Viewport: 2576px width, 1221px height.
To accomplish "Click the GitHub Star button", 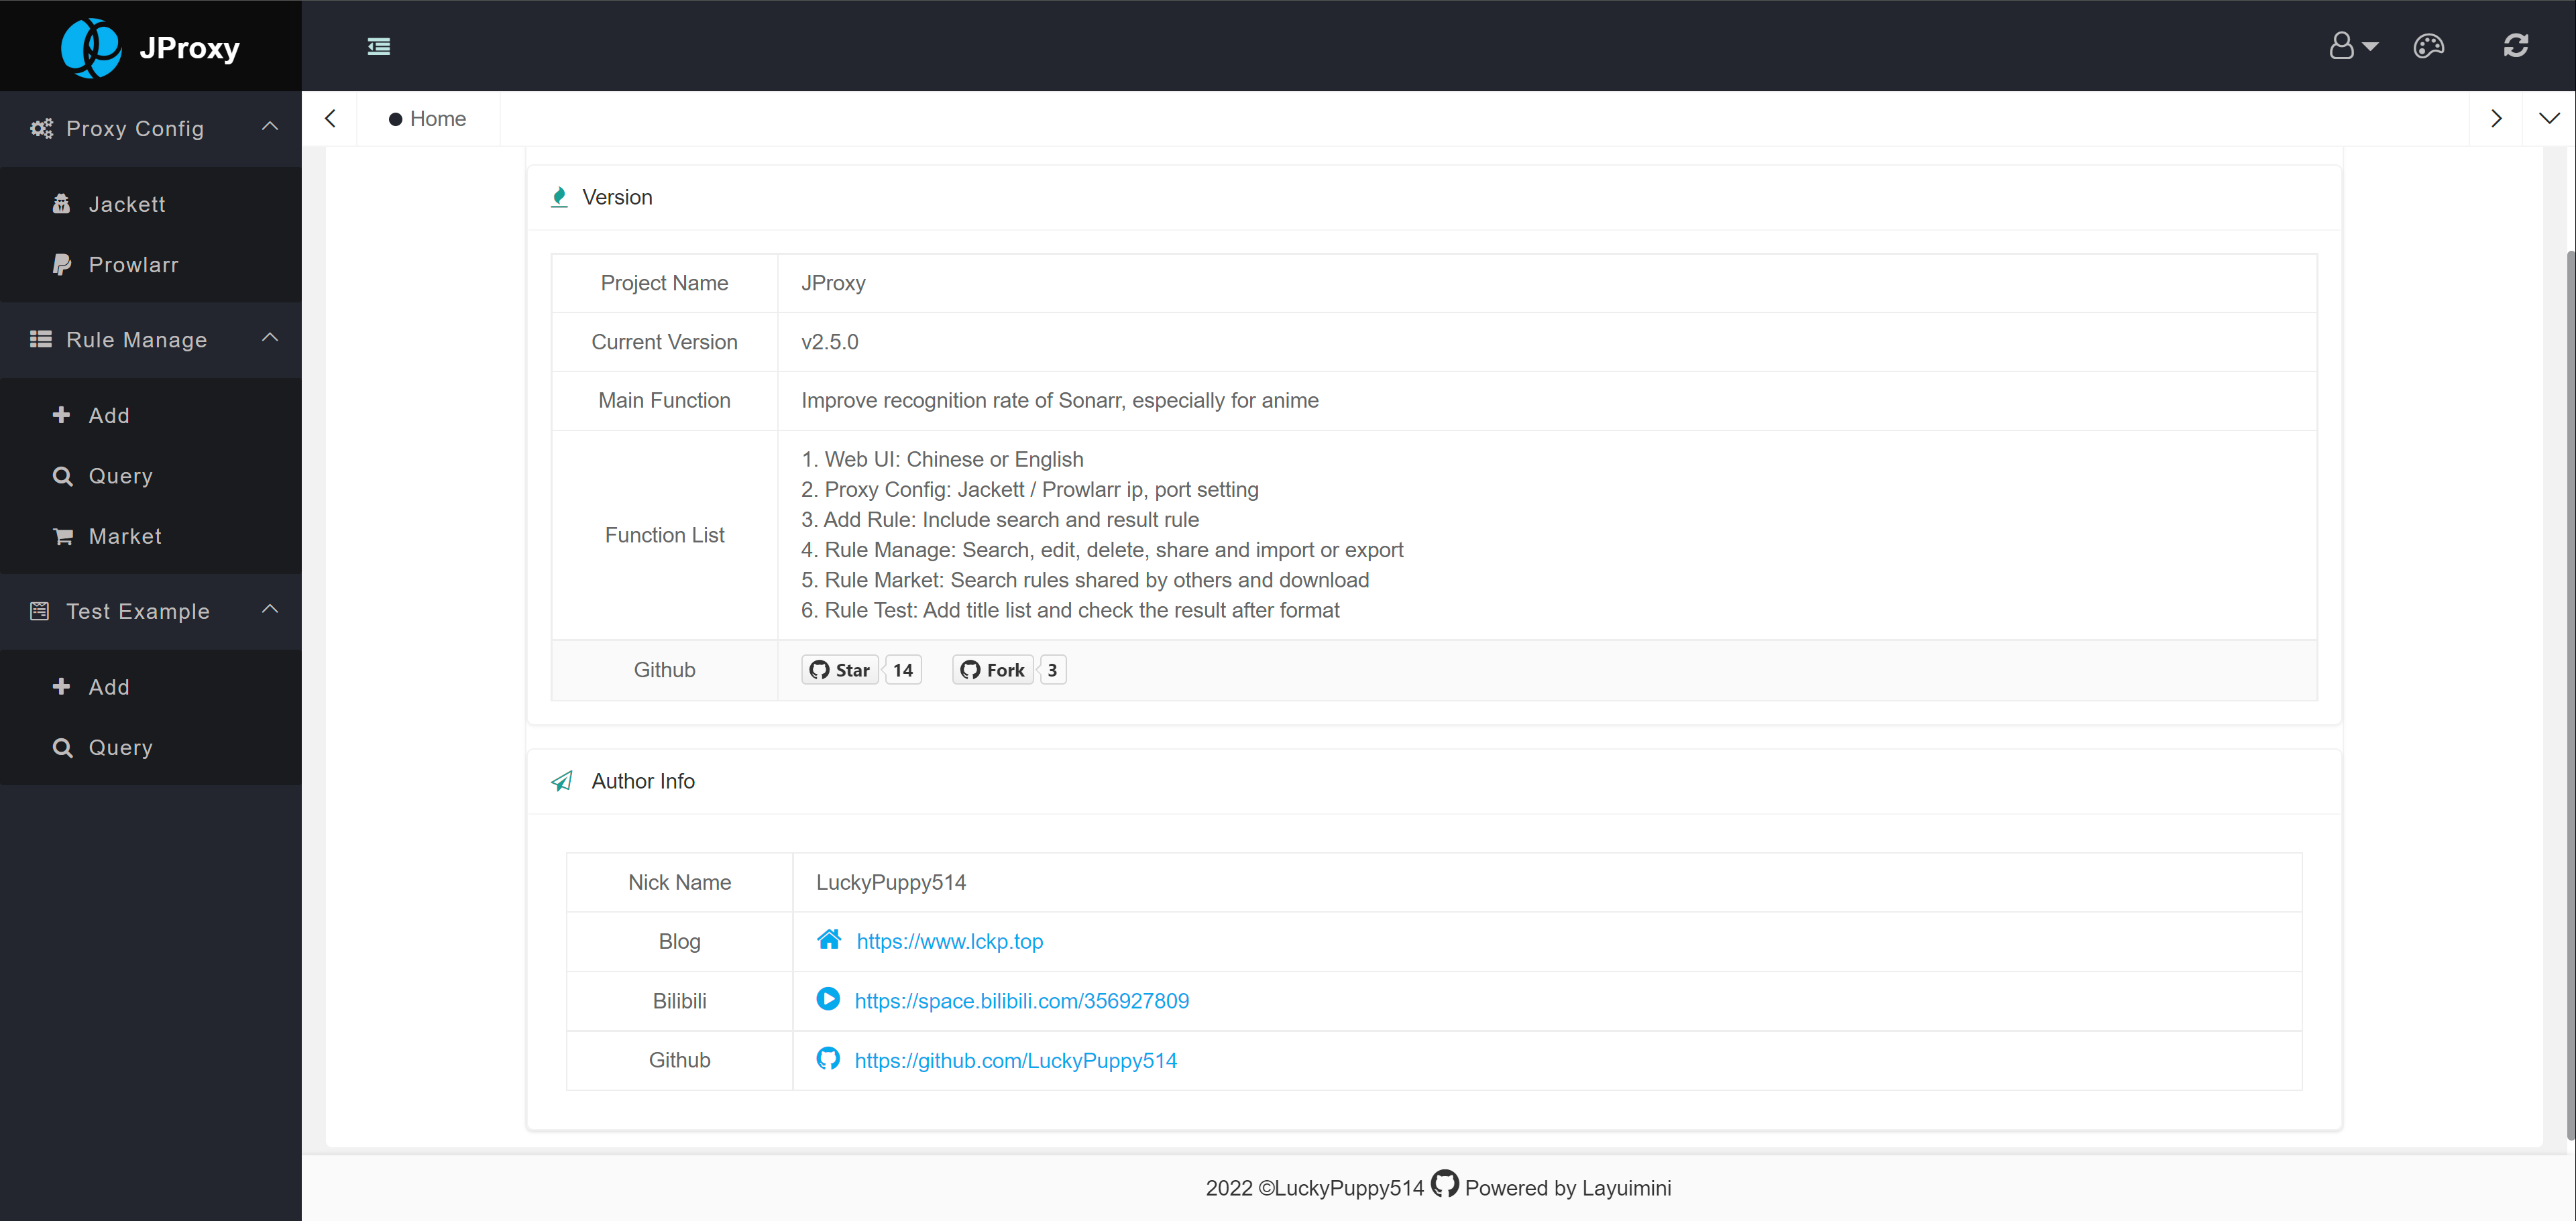I will click(x=840, y=669).
